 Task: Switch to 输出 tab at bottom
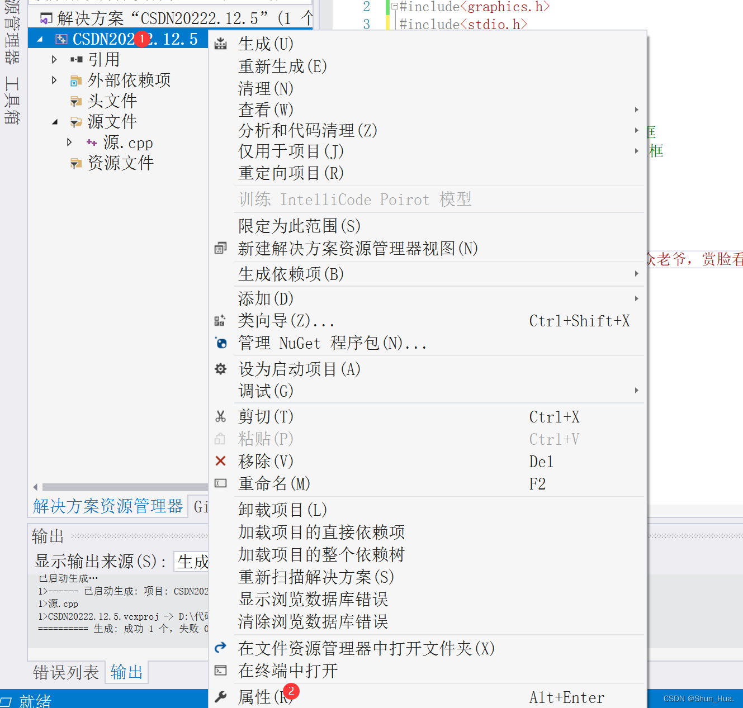click(127, 672)
